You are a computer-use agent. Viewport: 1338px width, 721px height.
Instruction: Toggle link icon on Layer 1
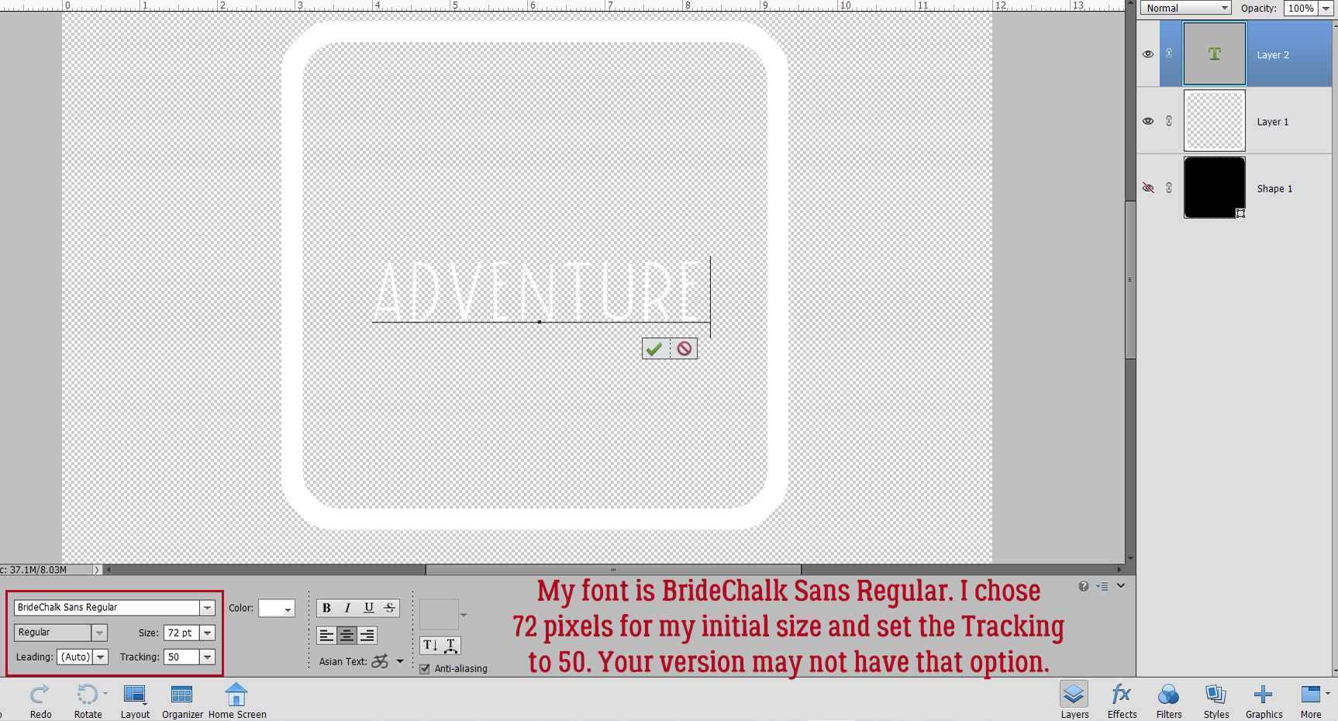pos(1169,121)
